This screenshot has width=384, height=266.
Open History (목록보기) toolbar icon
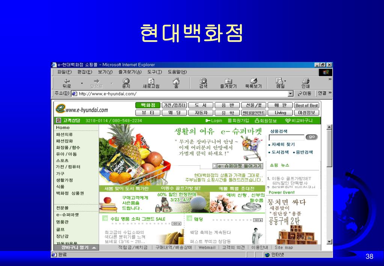pyautogui.click(x=253, y=83)
